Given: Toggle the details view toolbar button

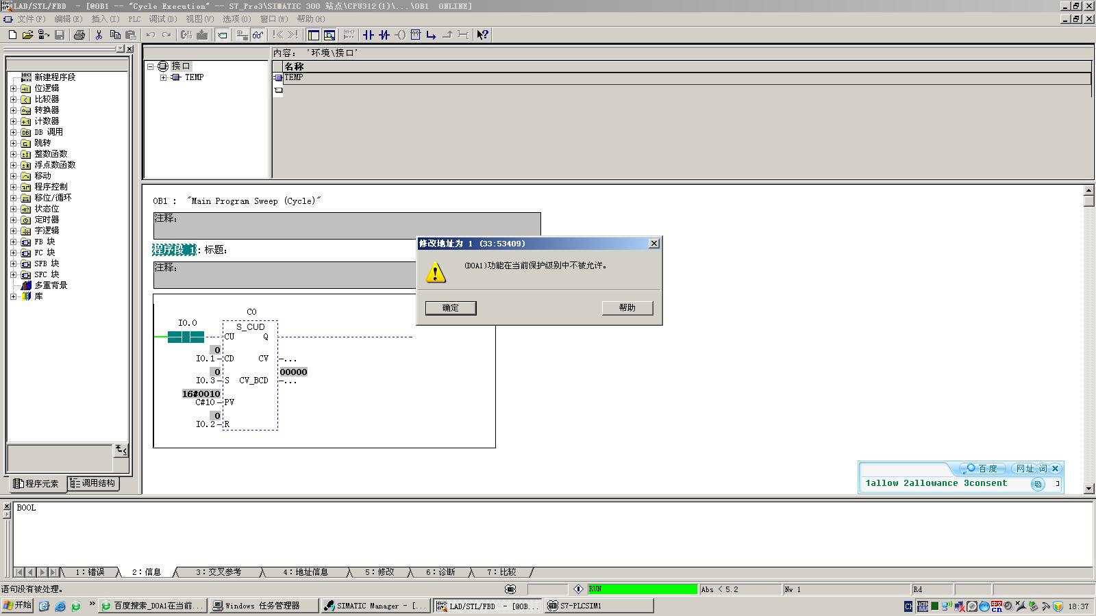Looking at the screenshot, I should coord(329,35).
